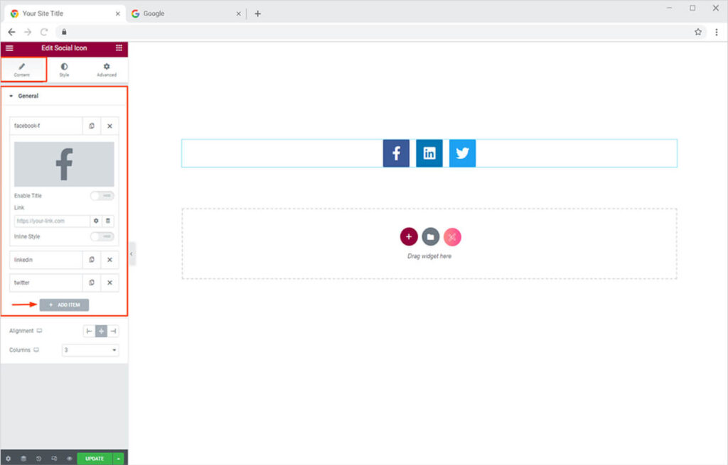Switch to the Style tab
Screen dimensions: 728x465
[64, 70]
